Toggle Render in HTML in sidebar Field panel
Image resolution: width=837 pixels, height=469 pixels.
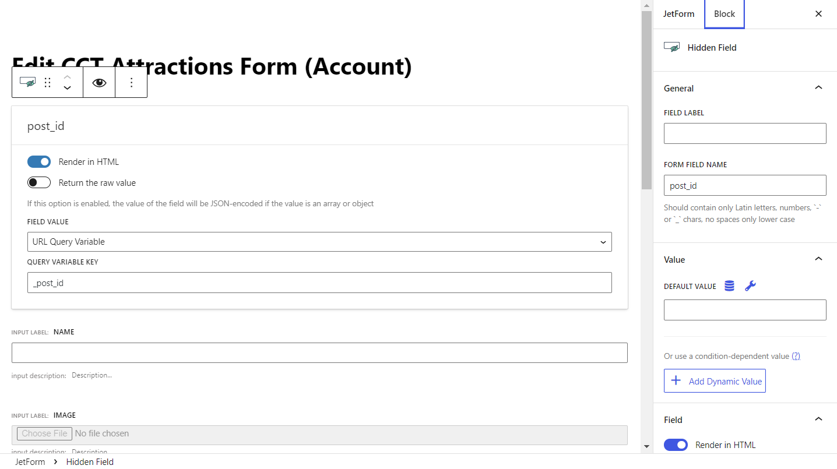[676, 445]
